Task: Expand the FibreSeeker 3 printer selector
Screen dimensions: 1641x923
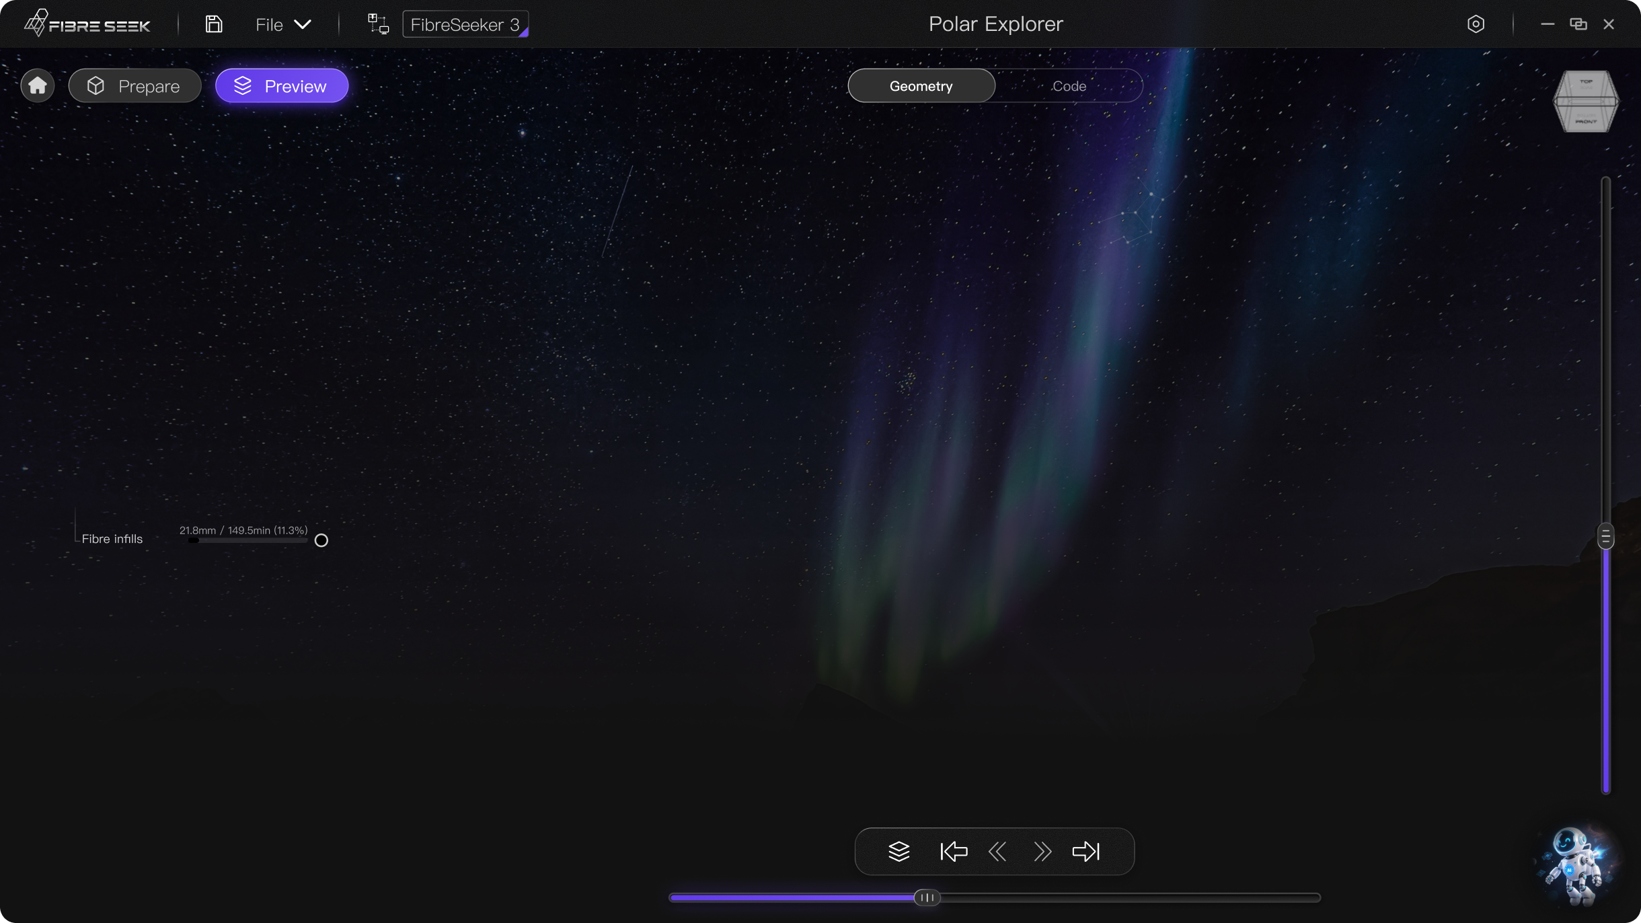Action: click(x=465, y=25)
